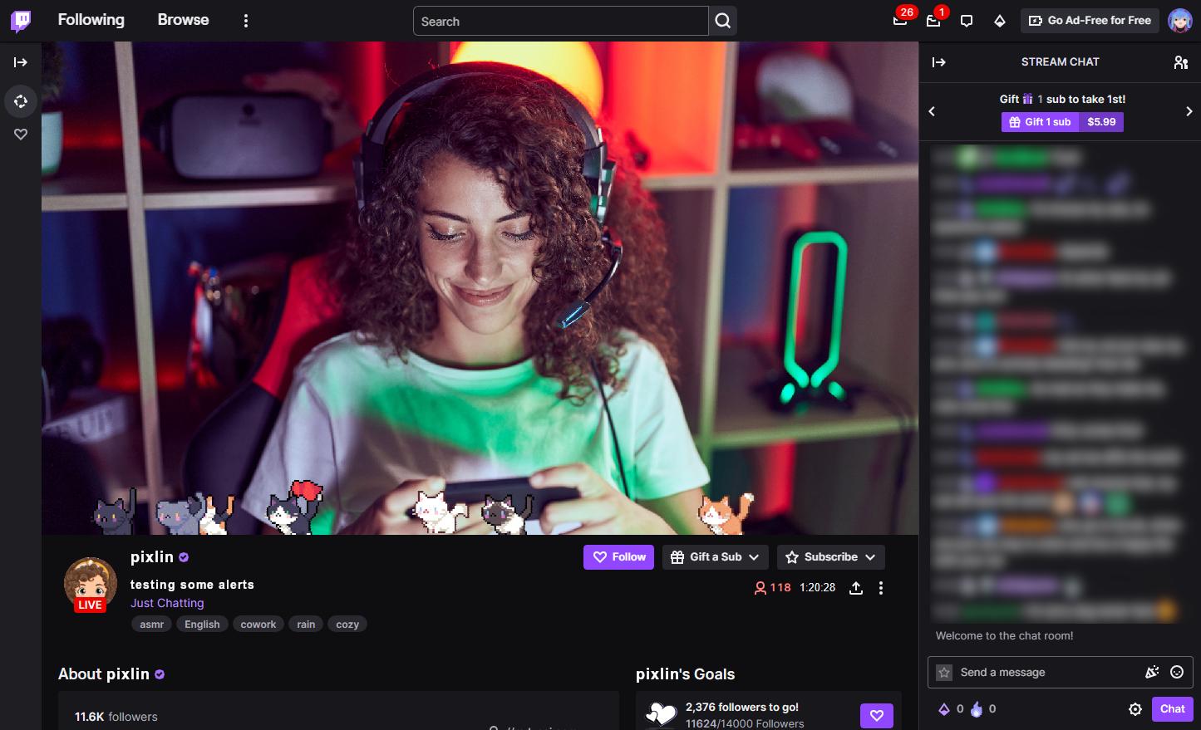Click the search magnifier icon
Viewport: 1201px width, 730px height.
[x=721, y=21]
